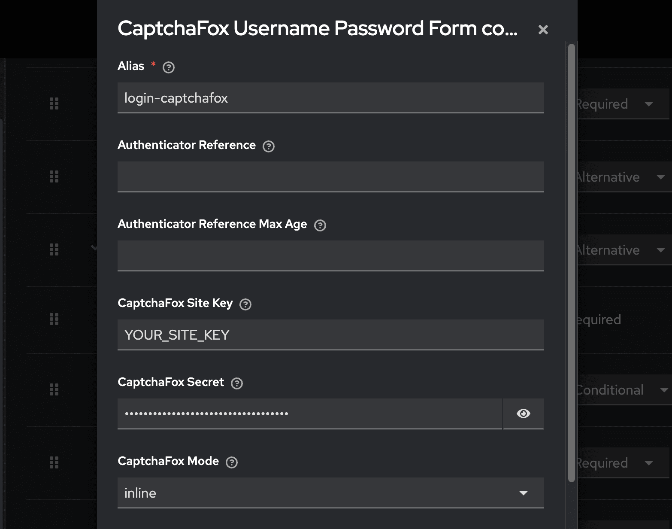The image size is (672, 529).
Task: Click the Authenticator Reference Max Age field
Action: pos(330,256)
